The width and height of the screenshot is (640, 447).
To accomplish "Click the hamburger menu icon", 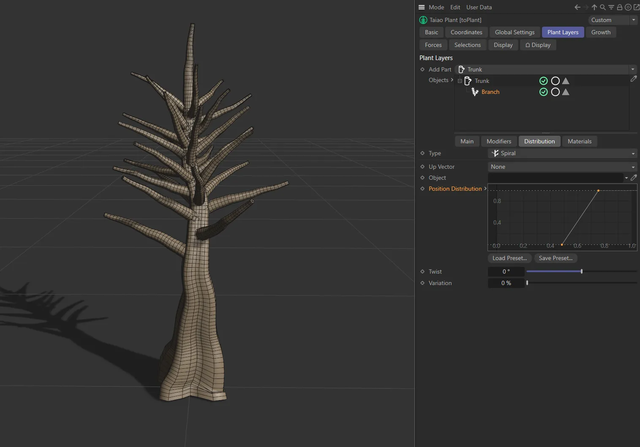I will click(x=422, y=7).
